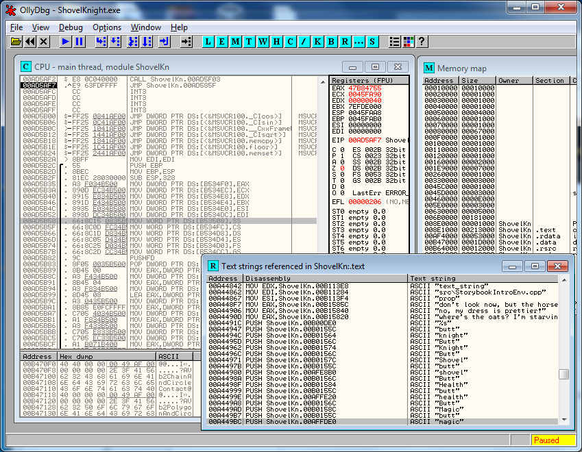Click the Open file folder icon
The height and width of the screenshot is (452, 582).
(x=16, y=42)
